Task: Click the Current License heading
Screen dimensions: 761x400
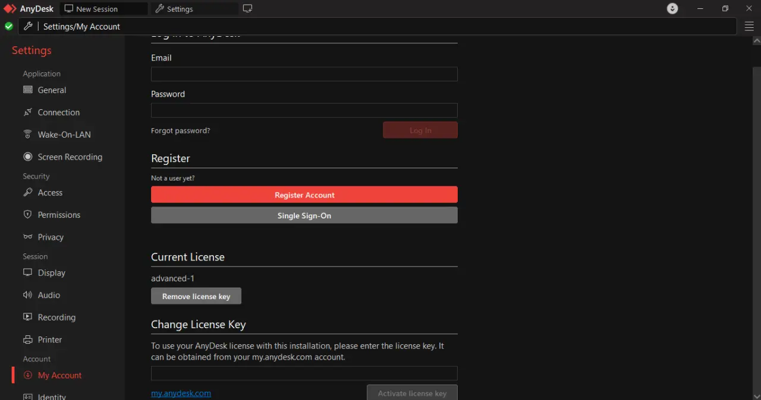Action: [188, 257]
